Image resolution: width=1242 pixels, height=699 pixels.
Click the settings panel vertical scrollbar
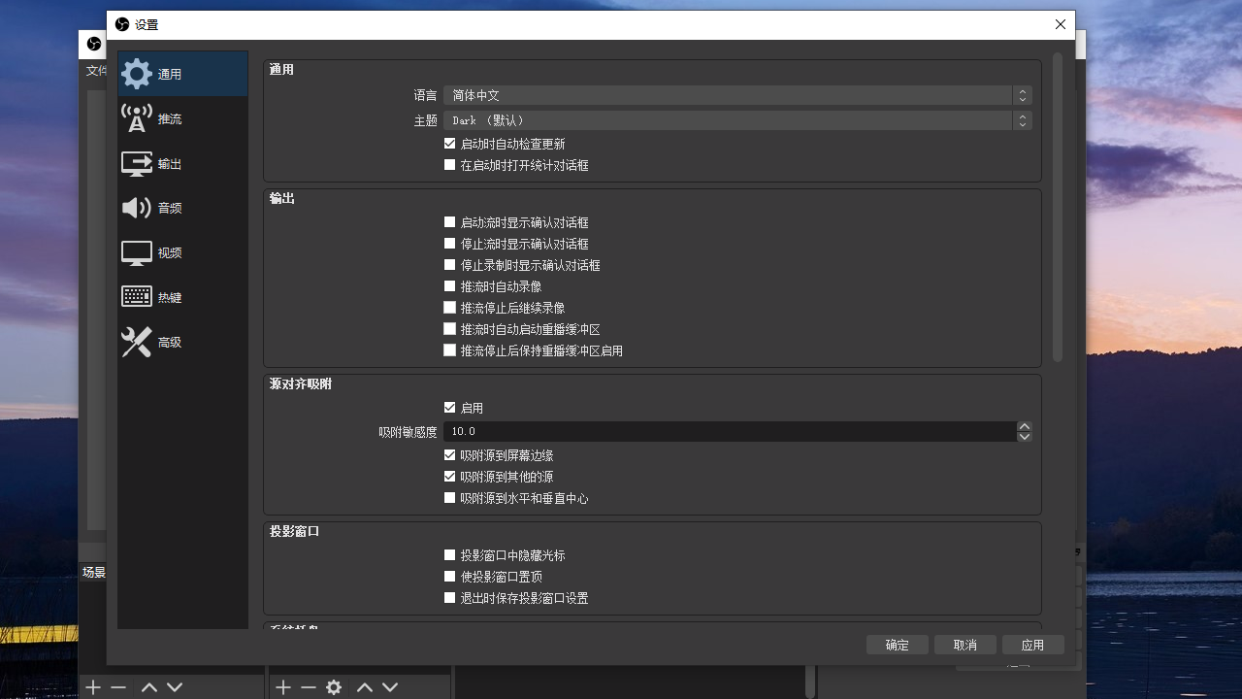point(1058,207)
